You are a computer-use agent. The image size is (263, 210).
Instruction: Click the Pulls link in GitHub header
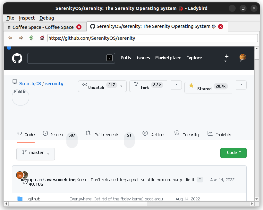[x=126, y=58]
